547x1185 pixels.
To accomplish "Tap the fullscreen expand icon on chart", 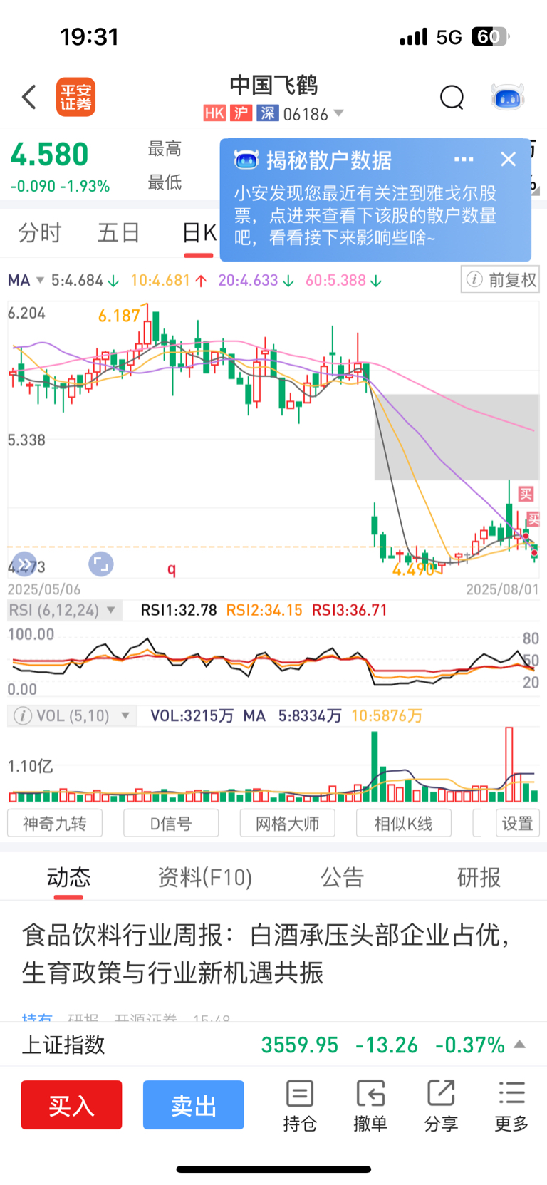I will [101, 564].
